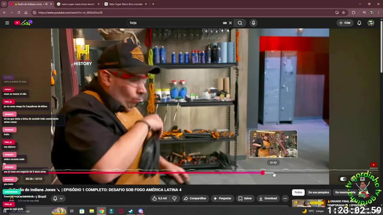Open Chrome three-dot menu

click(x=379, y=13)
